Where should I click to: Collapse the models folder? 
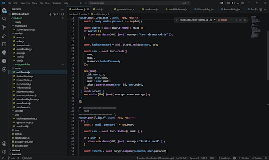pyautogui.click(x=13, y=34)
